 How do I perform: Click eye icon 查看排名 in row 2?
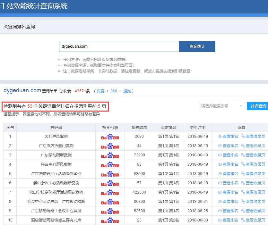tap(220, 146)
